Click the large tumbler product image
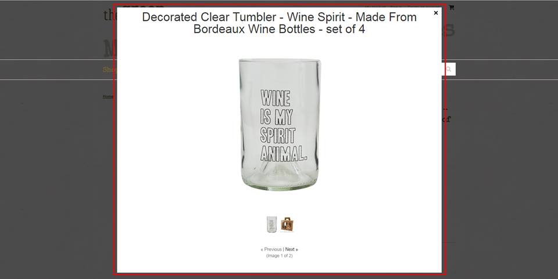Image resolution: width=558 pixels, height=279 pixels. pos(280,124)
